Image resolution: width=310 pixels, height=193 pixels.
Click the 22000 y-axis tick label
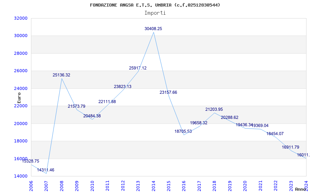tap(21, 106)
